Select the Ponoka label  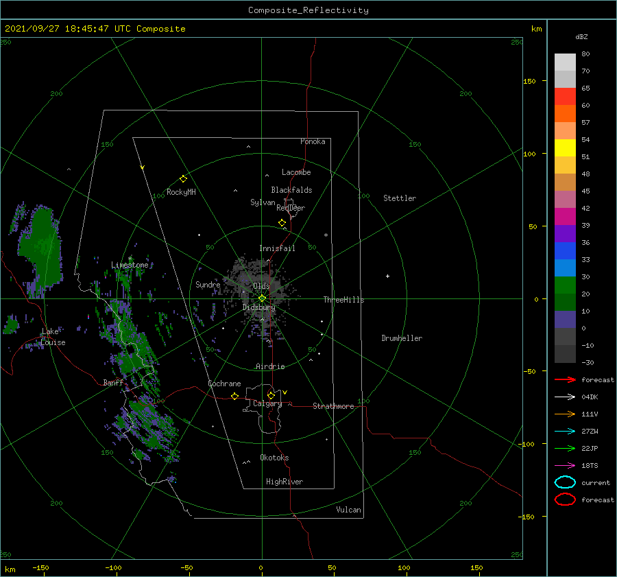313,141
